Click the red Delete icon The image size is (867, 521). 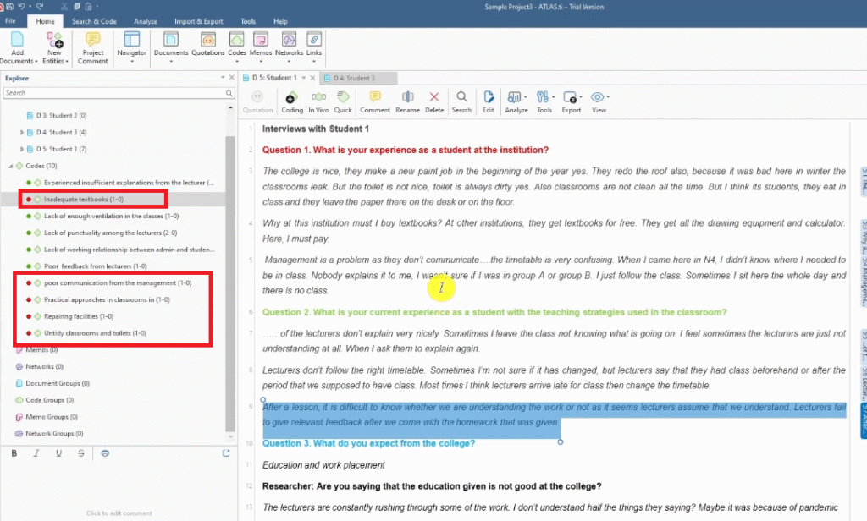click(434, 101)
